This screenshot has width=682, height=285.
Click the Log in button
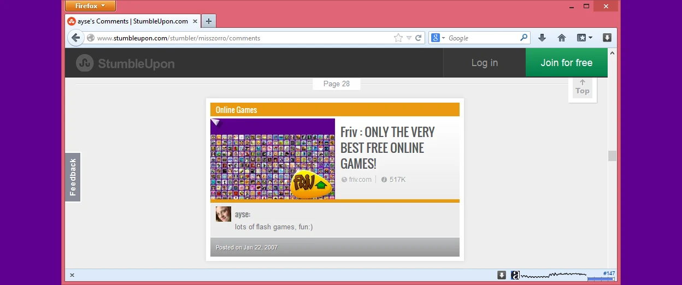(485, 63)
